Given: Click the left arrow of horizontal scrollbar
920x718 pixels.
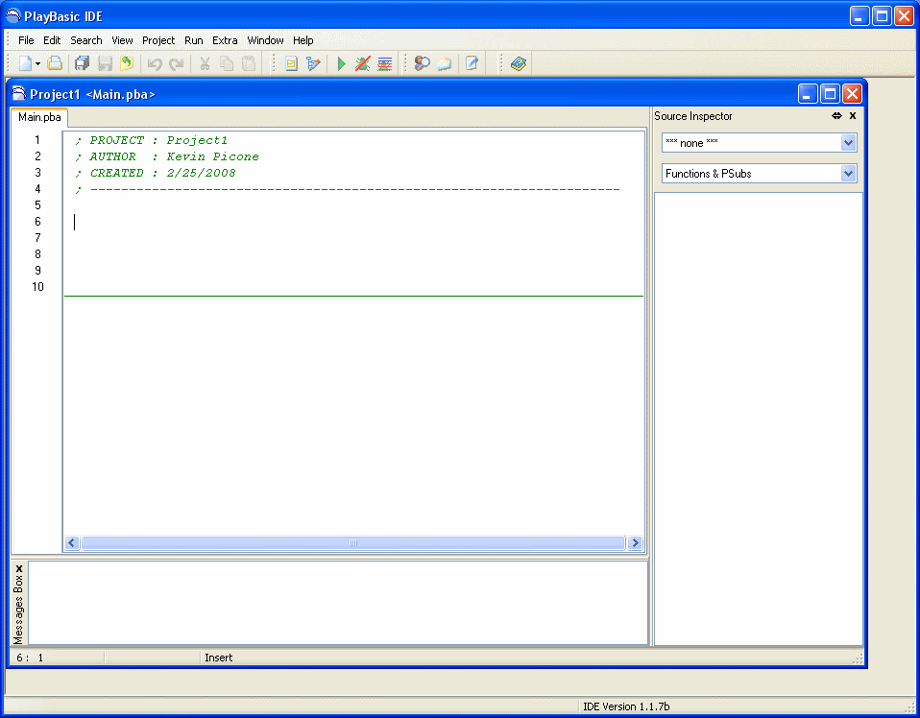Looking at the screenshot, I should (x=72, y=542).
